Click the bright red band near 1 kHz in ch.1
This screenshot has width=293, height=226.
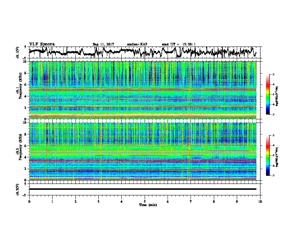click(x=142, y=114)
